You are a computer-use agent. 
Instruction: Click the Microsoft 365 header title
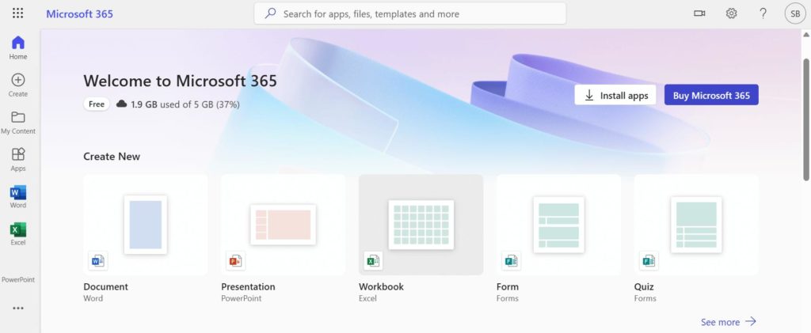point(80,14)
